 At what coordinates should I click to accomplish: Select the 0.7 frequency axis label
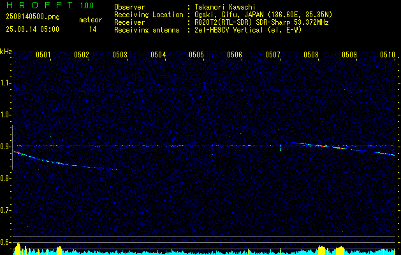tap(6, 210)
